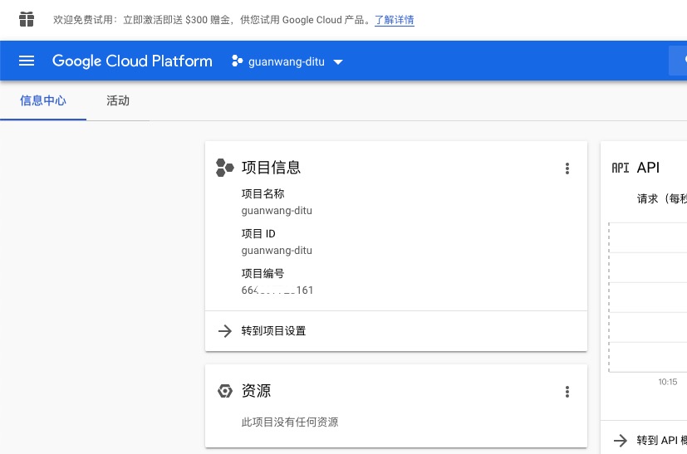This screenshot has height=454, width=687.
Task: Open 项目信息 card options menu
Action: [x=567, y=168]
